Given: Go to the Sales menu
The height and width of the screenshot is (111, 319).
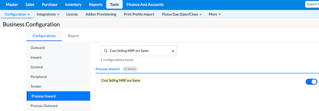Looking at the screenshot, I should (30, 4).
